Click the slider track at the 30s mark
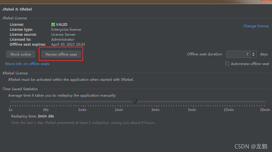 click(x=47, y=102)
